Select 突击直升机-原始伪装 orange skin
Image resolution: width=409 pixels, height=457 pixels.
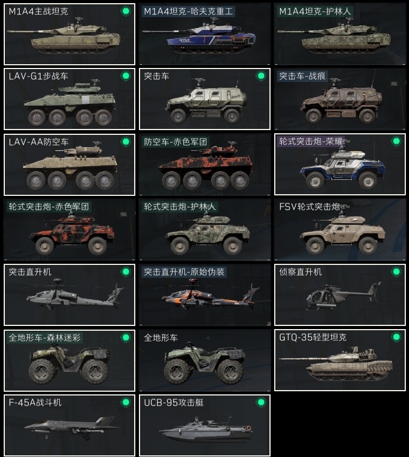click(205, 295)
